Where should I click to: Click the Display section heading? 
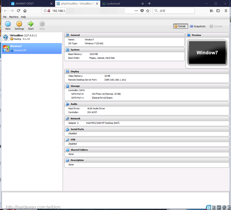pyautogui.click(x=75, y=72)
